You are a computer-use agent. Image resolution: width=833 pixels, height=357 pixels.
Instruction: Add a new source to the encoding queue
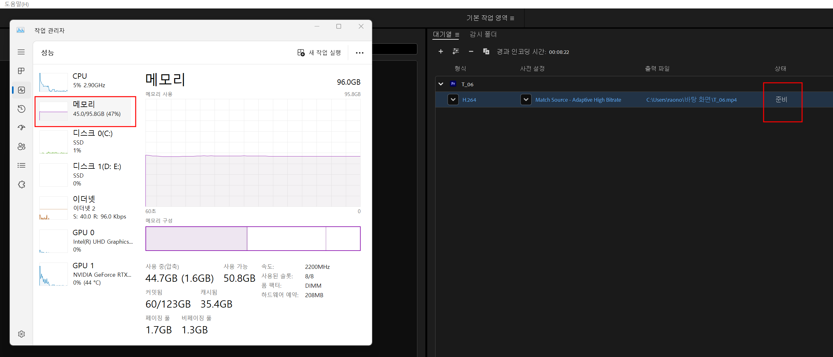[x=441, y=52]
